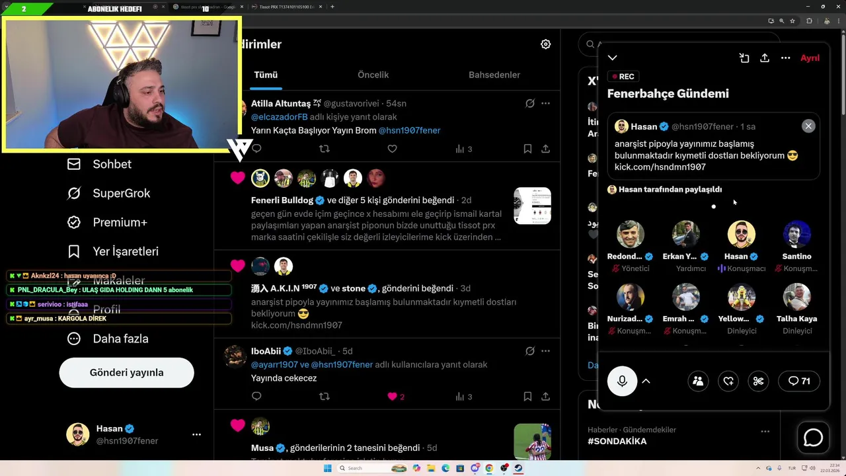Open Redond... host avatar in Space
The height and width of the screenshot is (476, 846).
click(631, 234)
